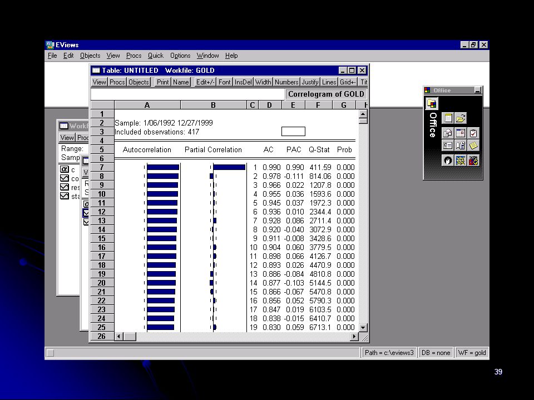Open the View menu in menu bar
The width and height of the screenshot is (534, 400).
click(x=113, y=56)
